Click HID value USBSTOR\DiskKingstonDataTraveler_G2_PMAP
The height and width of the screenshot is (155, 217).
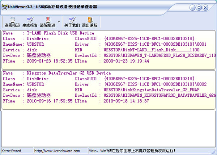click(x=152, y=90)
